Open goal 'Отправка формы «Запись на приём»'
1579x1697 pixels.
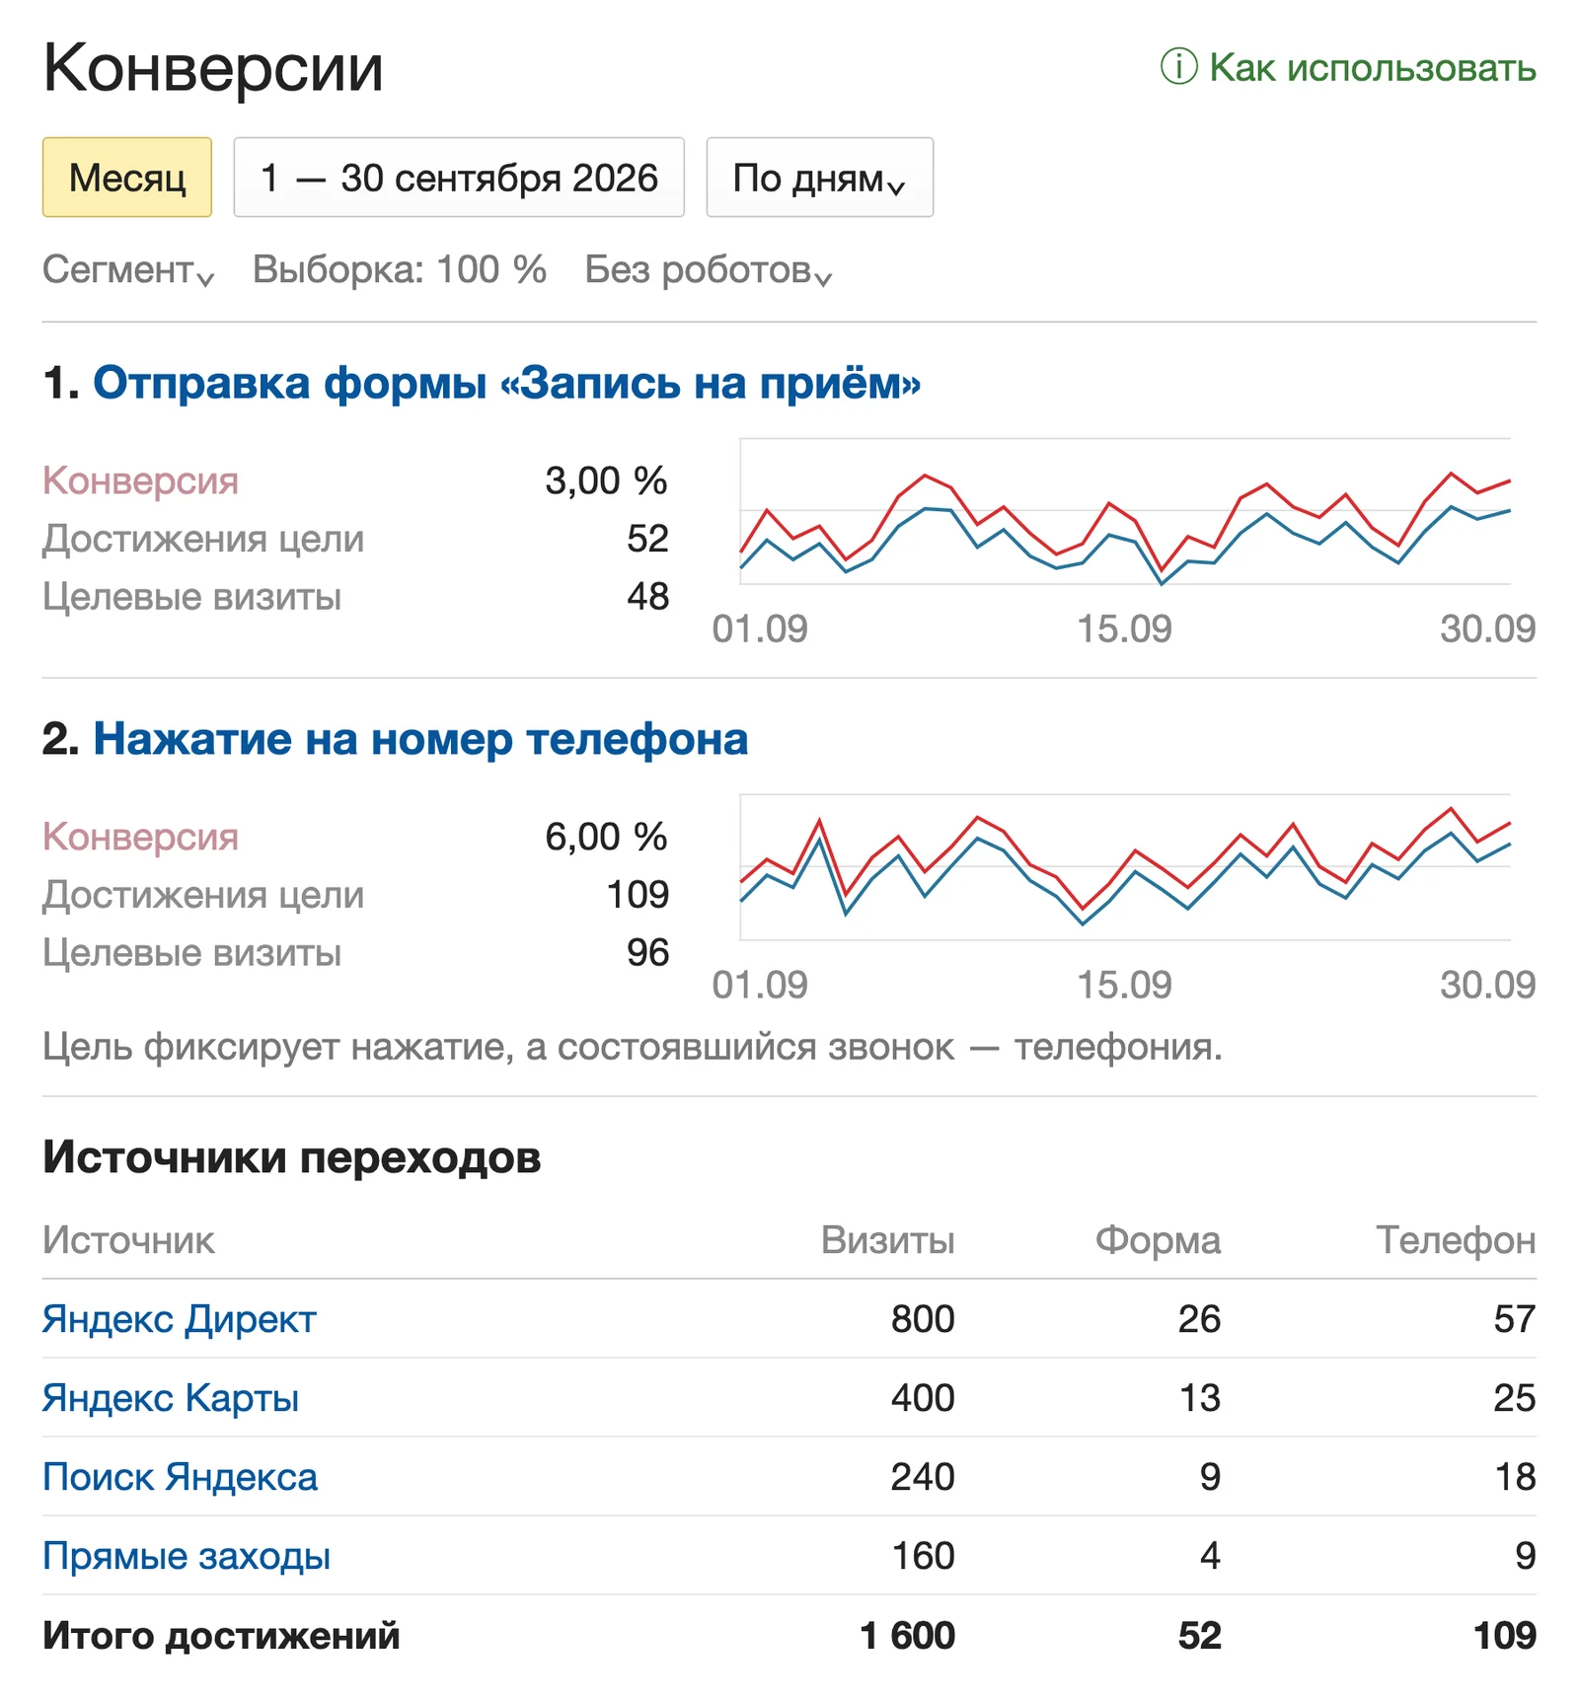pos(507,383)
